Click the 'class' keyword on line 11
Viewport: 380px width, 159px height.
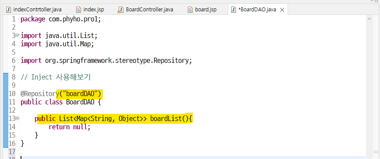pos(54,102)
